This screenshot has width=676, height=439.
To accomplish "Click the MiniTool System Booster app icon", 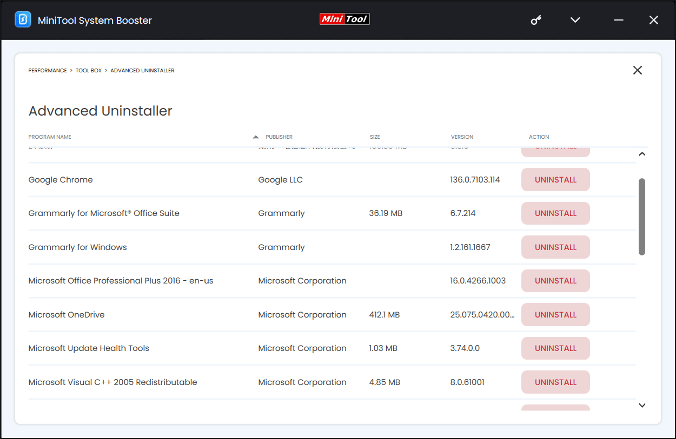I will 23,19.
